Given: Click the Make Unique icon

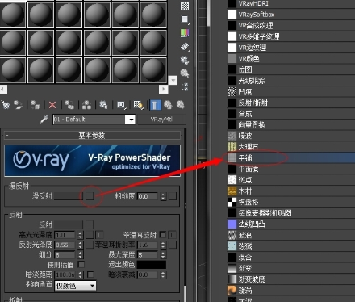Looking at the screenshot, I should pos(86,105).
